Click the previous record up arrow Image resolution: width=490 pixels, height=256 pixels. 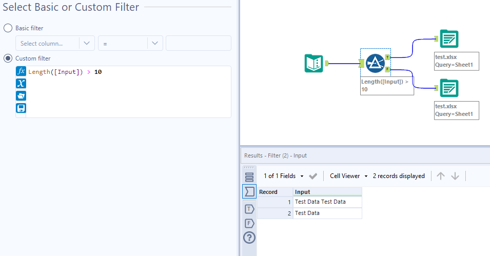click(x=441, y=176)
